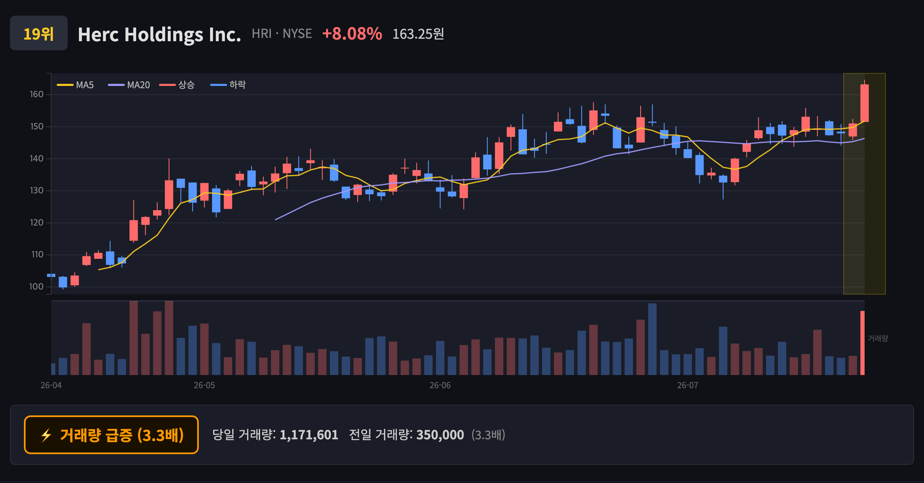Click the 거래량 급증 (3.3배) badge
Viewport: 924px width, 483px height.
[x=111, y=435]
